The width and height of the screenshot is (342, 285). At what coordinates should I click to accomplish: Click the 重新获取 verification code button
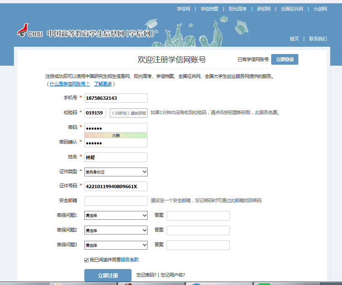tap(129, 113)
